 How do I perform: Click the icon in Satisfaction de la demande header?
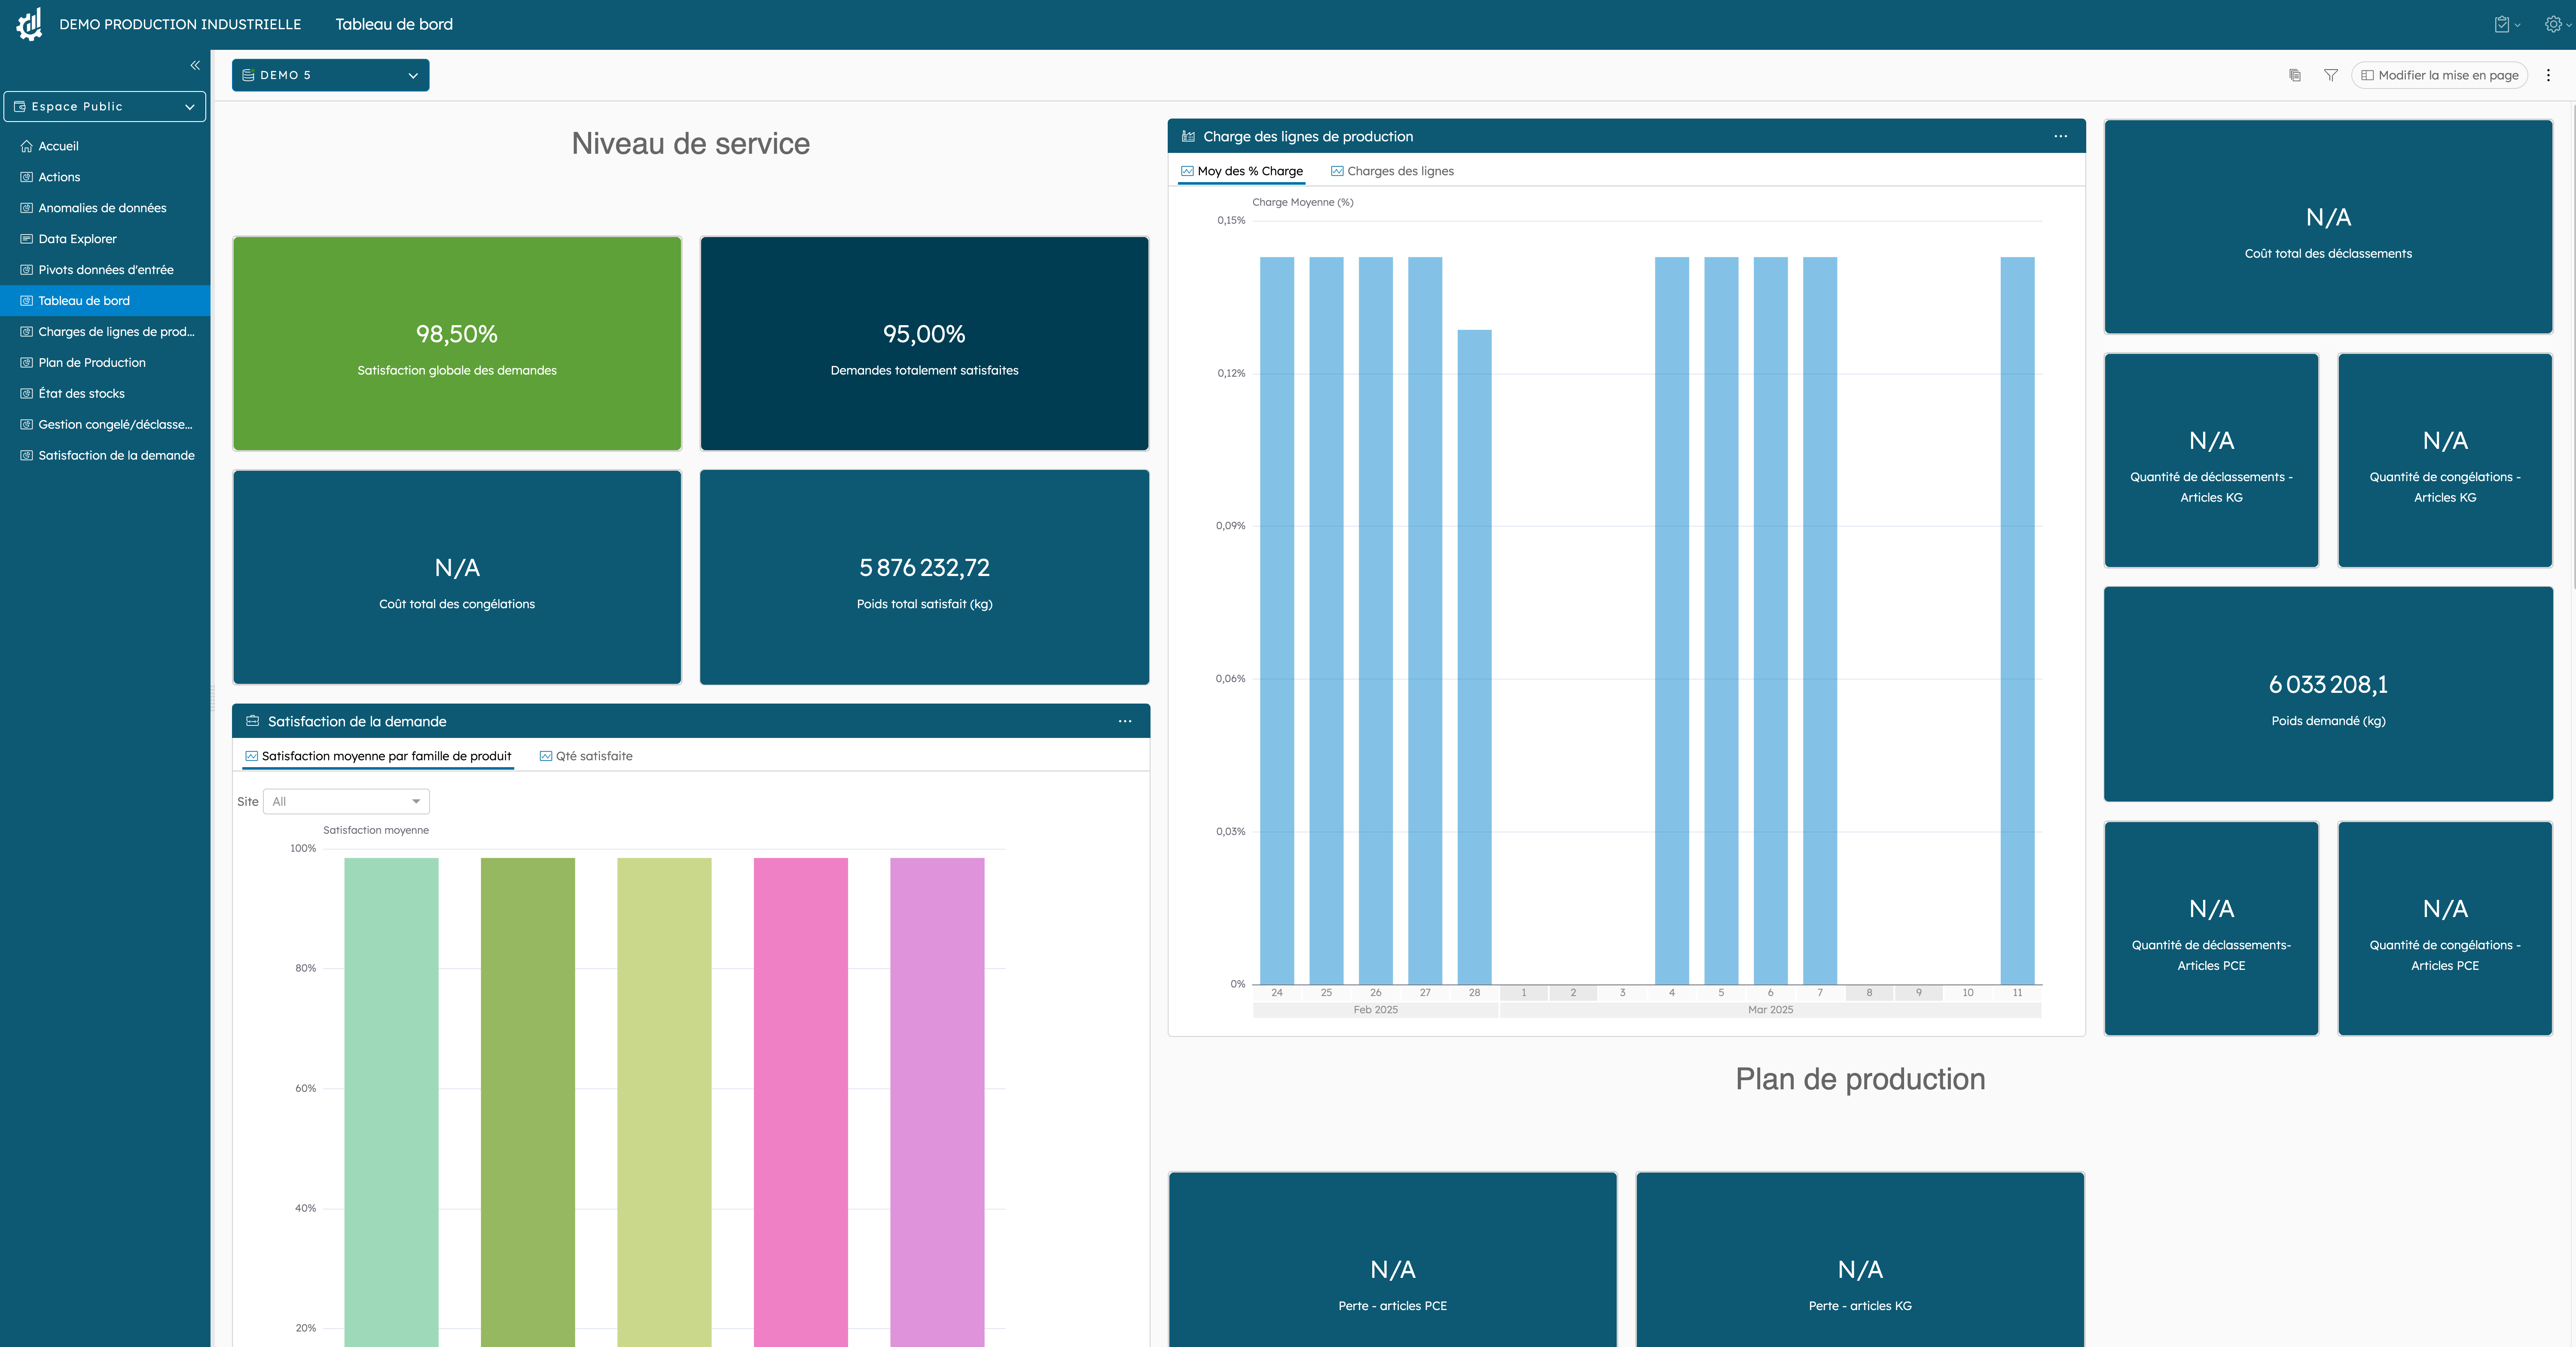[x=253, y=721]
